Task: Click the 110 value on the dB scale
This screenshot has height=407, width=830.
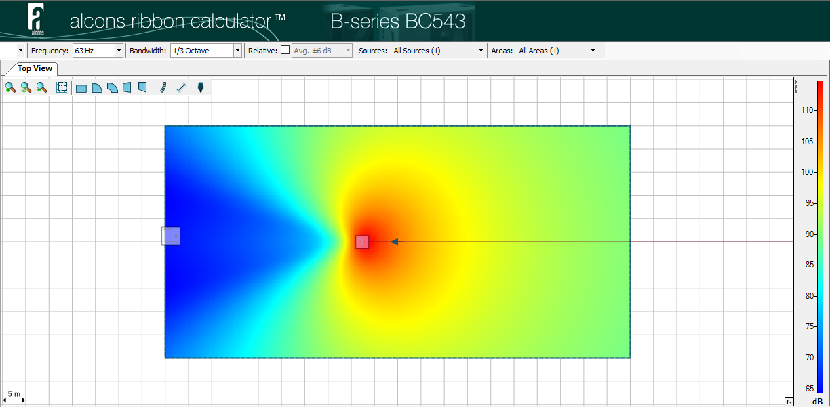Action: (x=807, y=110)
